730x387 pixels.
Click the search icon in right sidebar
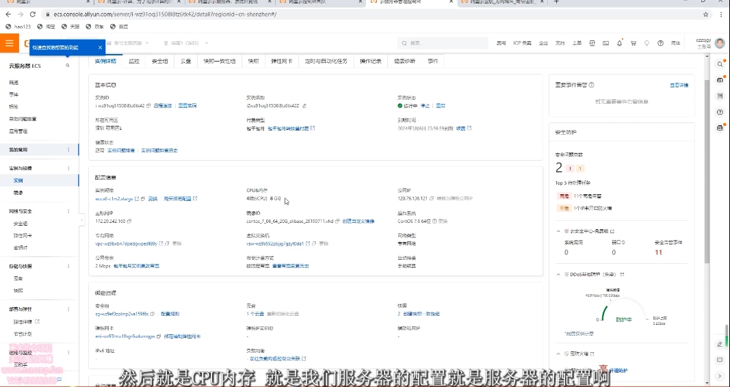[720, 64]
